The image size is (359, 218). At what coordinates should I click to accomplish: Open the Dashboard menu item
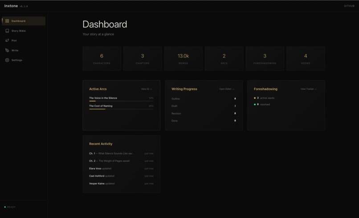[x=24, y=21]
